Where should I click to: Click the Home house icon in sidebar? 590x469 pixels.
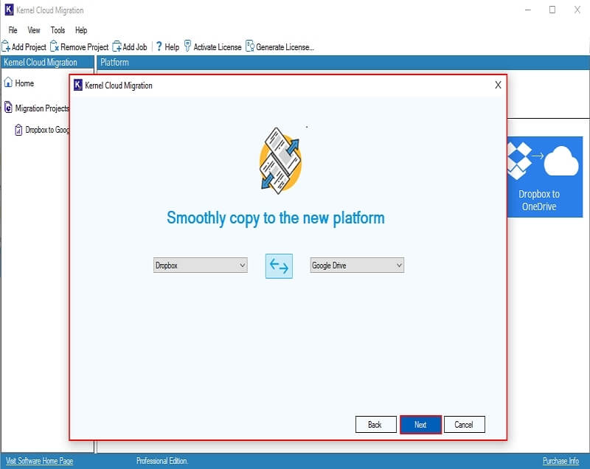coord(8,83)
